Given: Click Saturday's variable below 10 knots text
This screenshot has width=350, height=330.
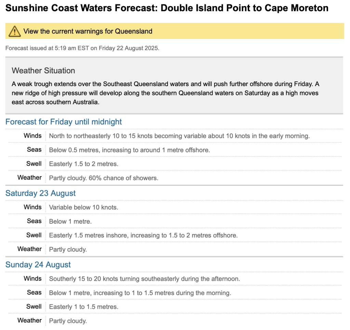Looking at the screenshot, I should tap(83, 207).
